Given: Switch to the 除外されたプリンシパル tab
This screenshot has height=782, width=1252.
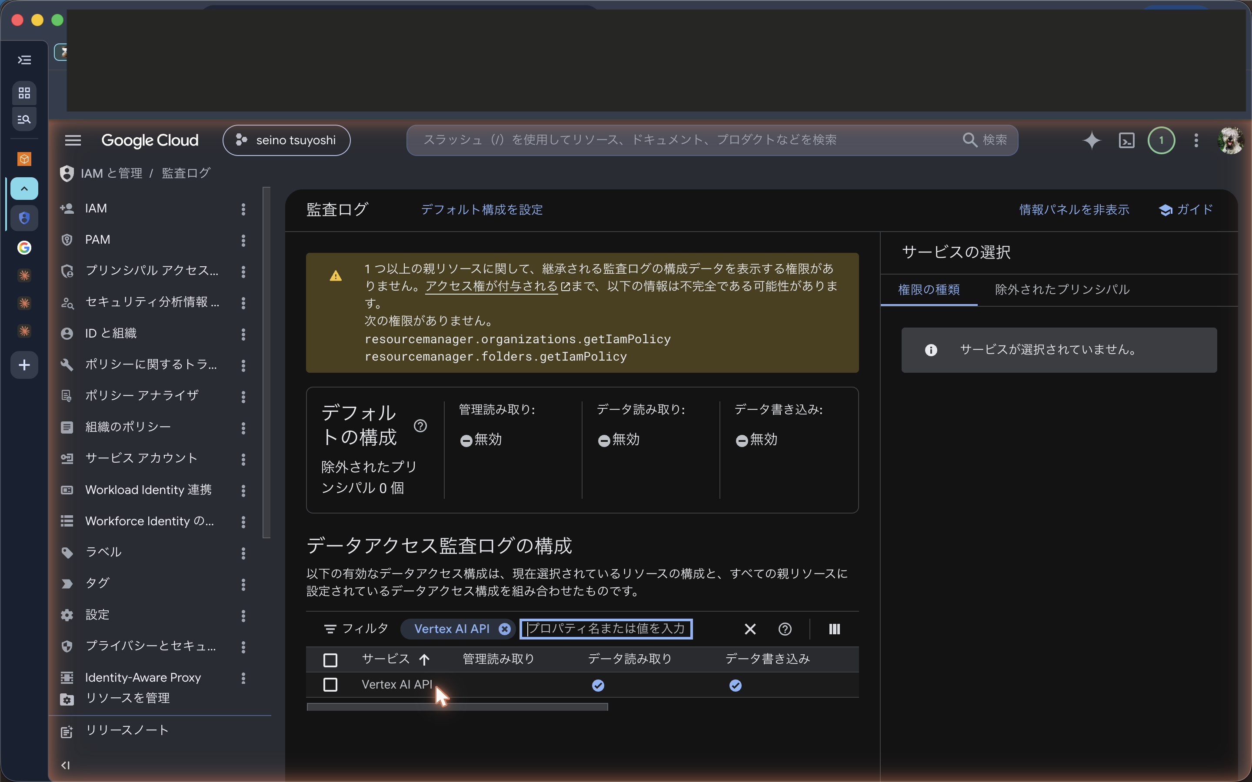Looking at the screenshot, I should [x=1062, y=290].
